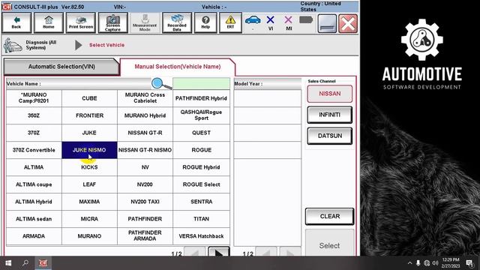Choose the DATSUN sales channel
The image size is (480, 270).
coord(330,136)
